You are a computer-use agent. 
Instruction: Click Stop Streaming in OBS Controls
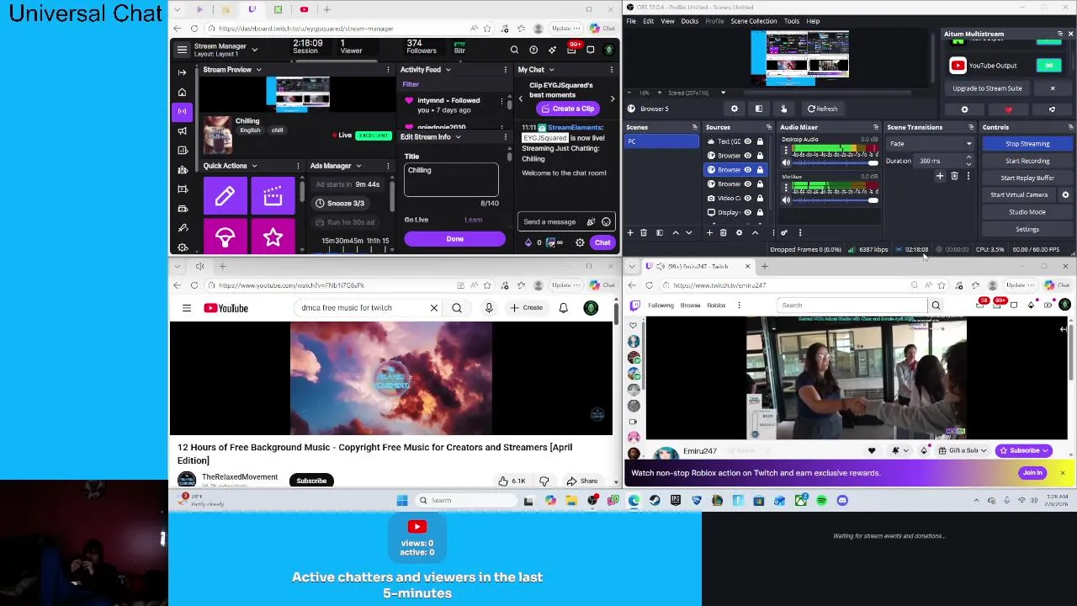click(x=1027, y=144)
